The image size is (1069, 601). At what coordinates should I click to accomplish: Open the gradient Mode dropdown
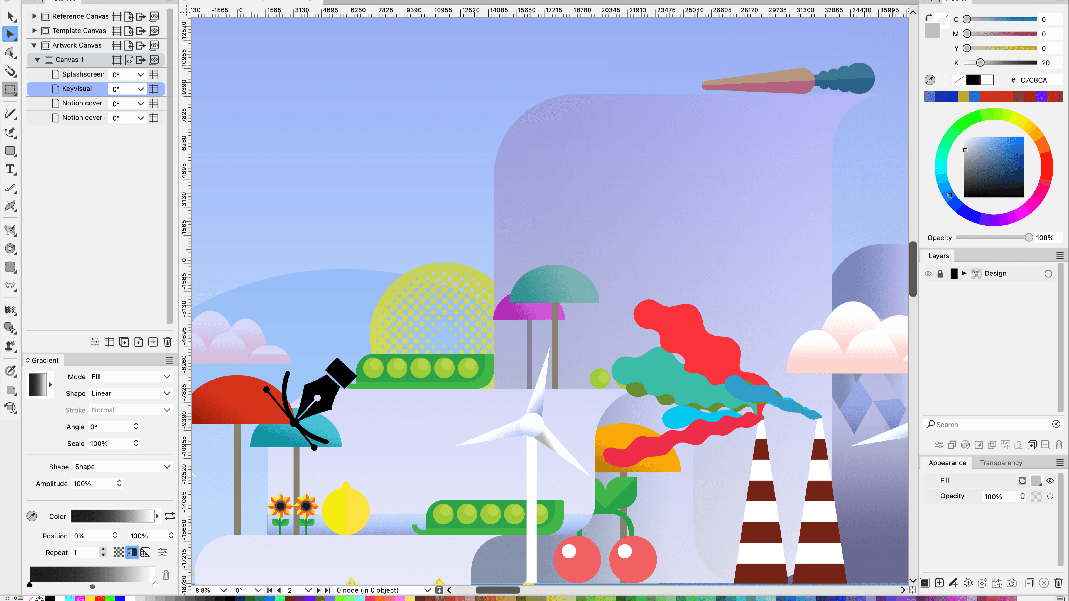131,377
